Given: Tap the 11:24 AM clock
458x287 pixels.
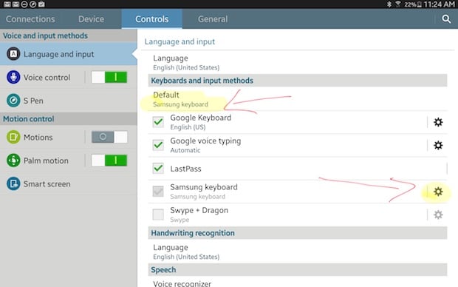Looking at the screenshot, I should (439, 4).
